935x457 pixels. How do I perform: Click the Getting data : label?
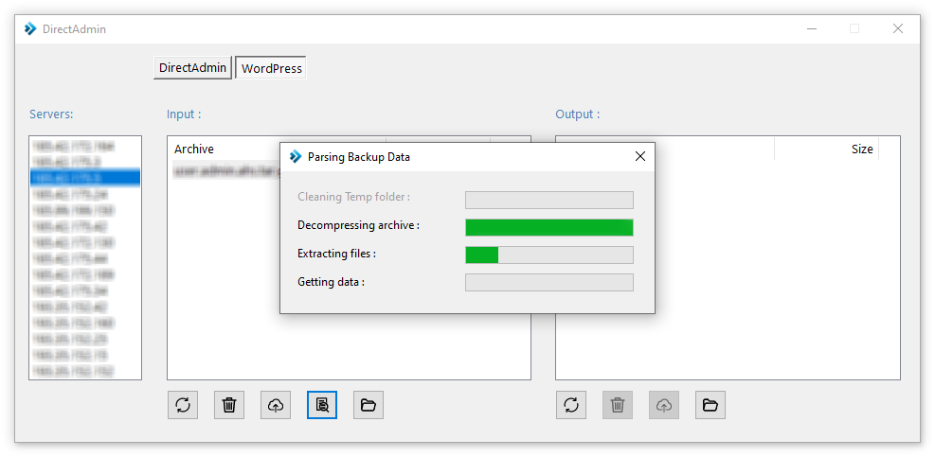[331, 282]
